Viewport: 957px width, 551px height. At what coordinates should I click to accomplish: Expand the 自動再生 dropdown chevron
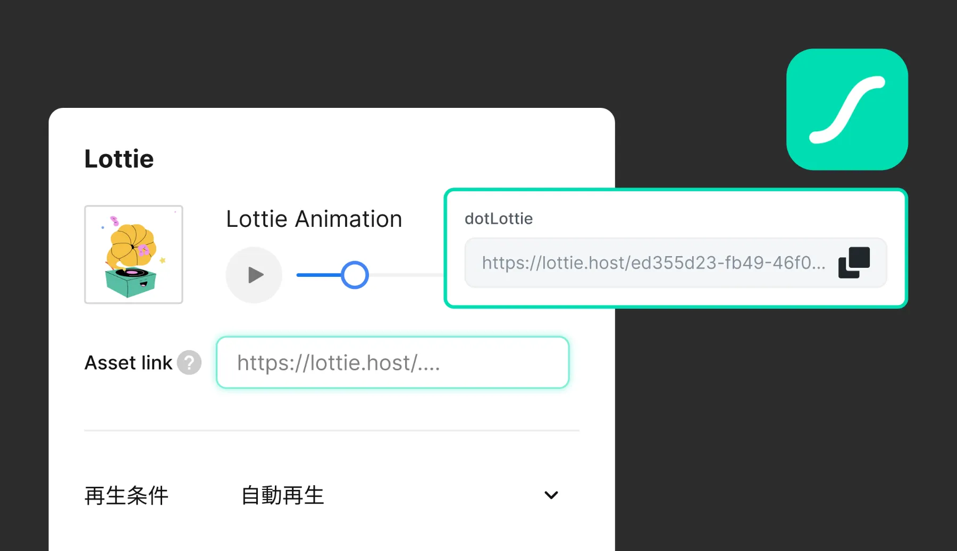point(551,495)
